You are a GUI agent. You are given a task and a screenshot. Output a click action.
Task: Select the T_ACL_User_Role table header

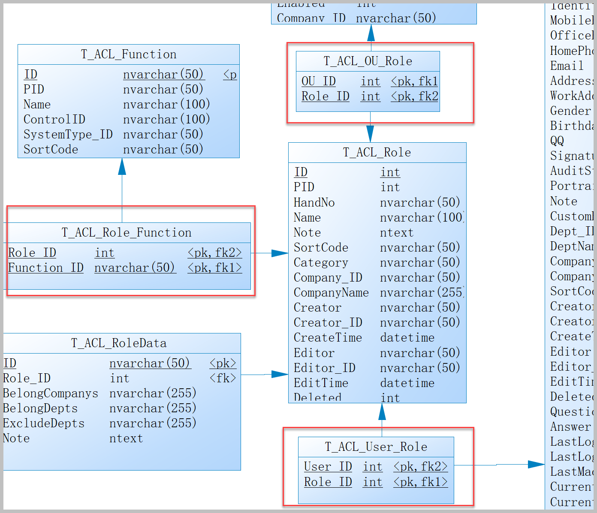[376, 447]
